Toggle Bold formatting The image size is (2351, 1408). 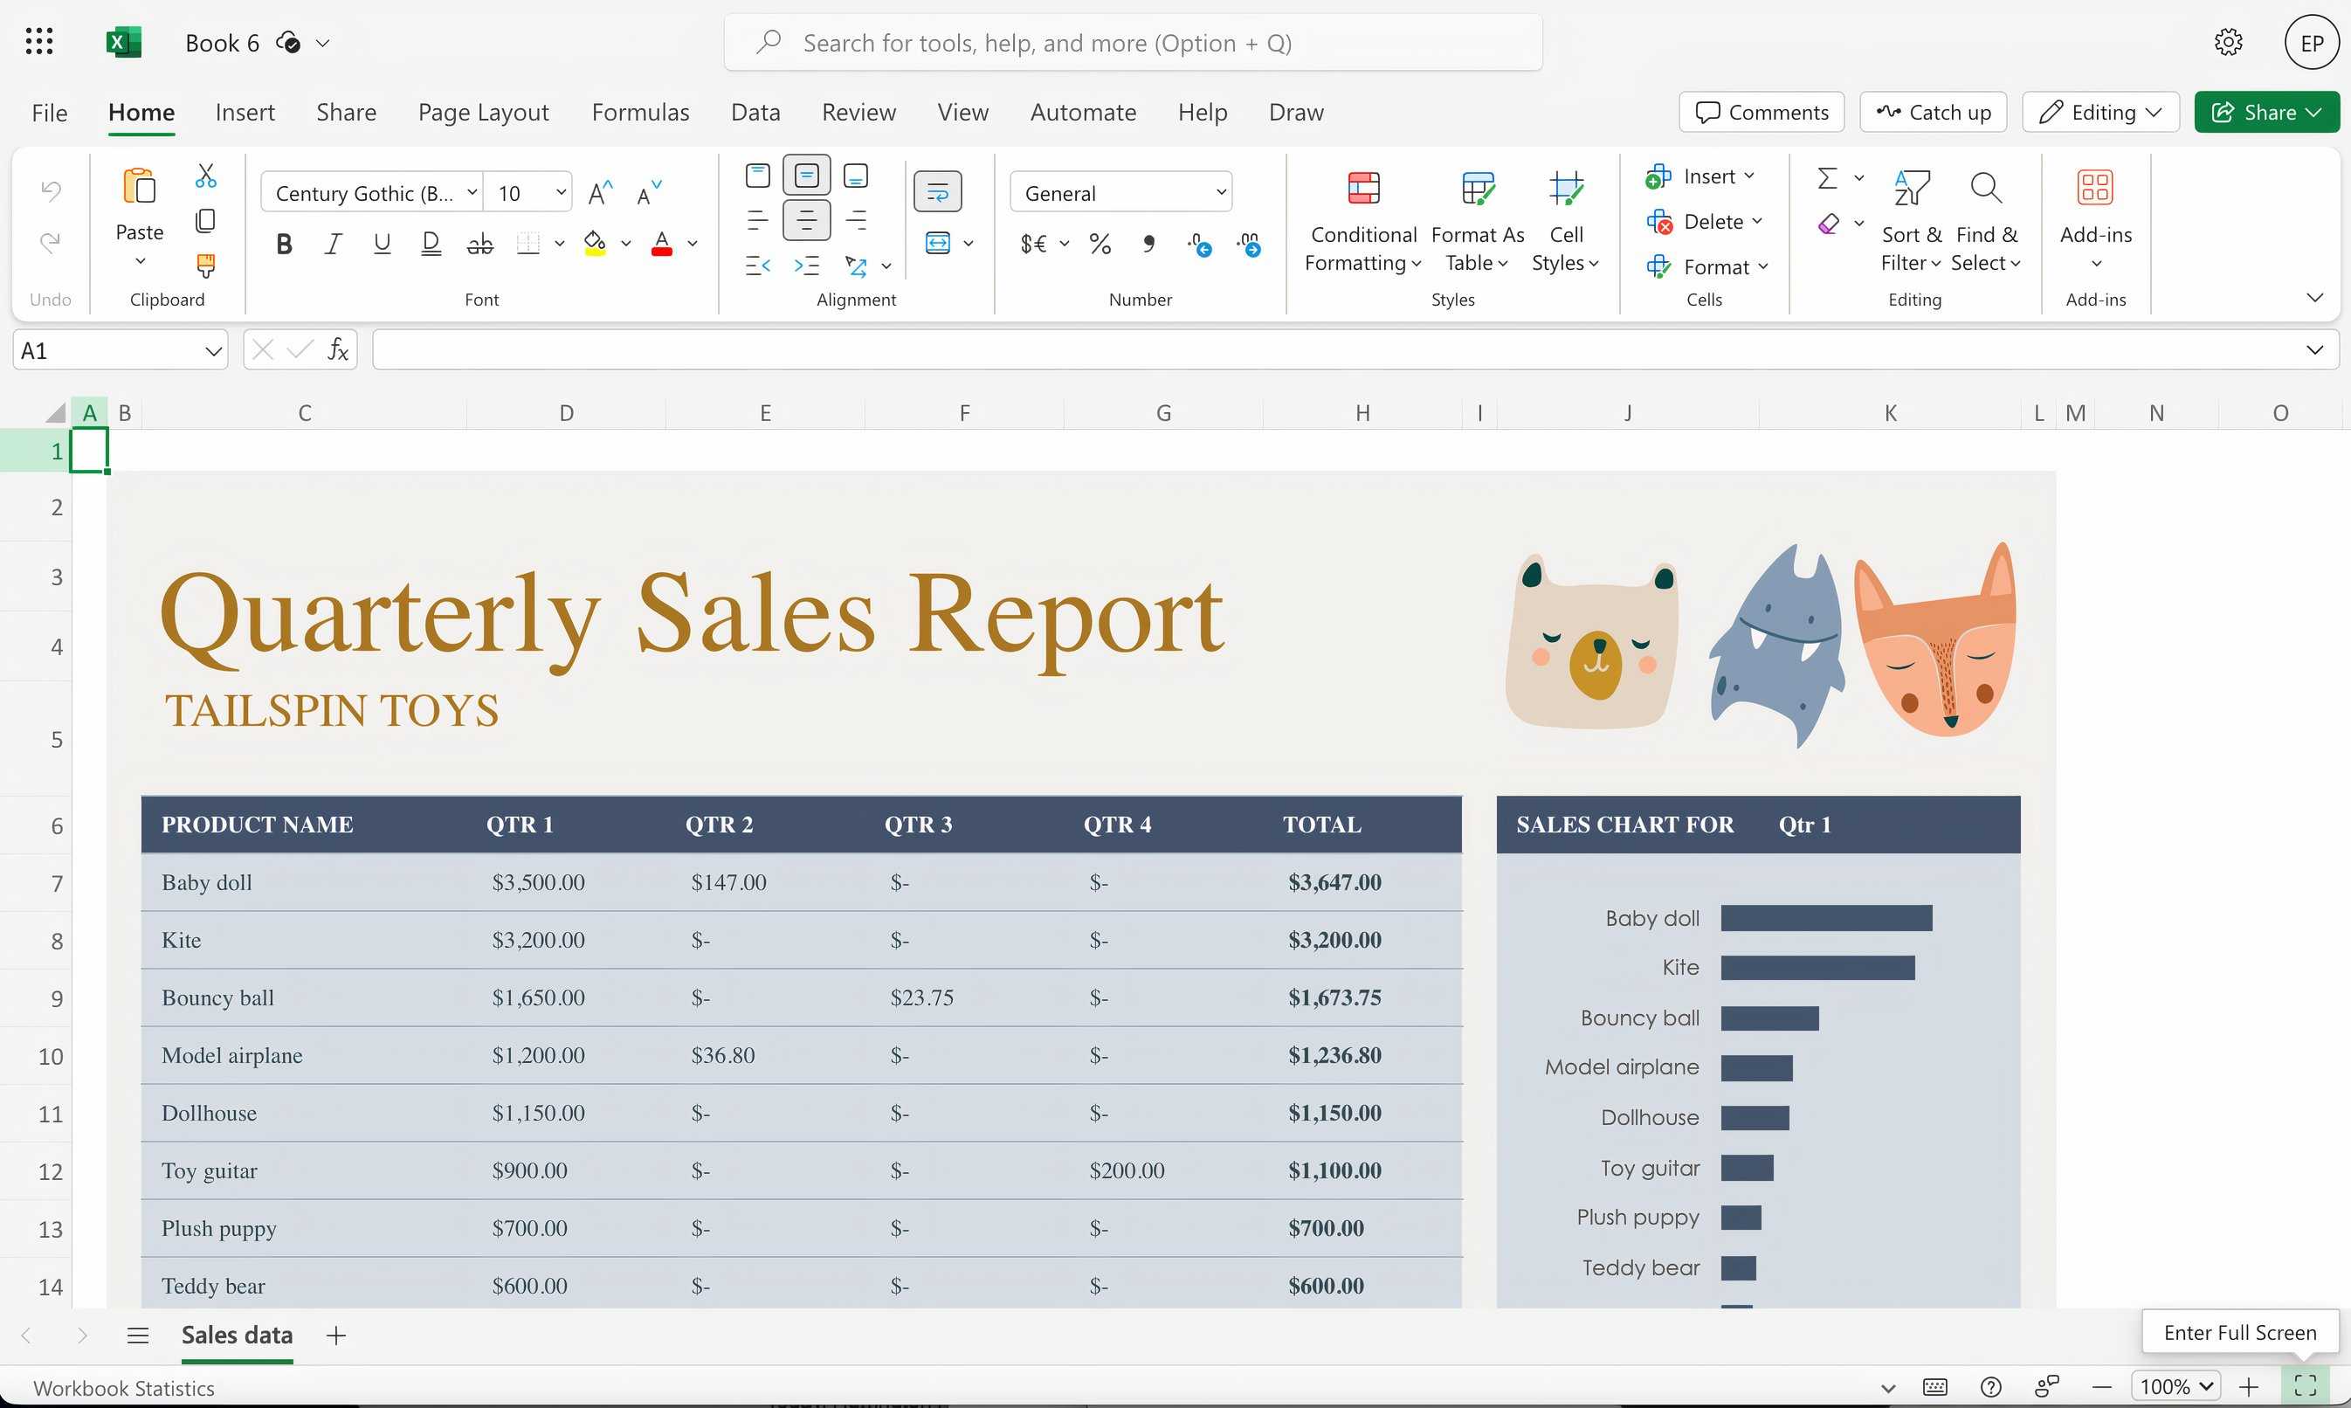click(x=284, y=245)
